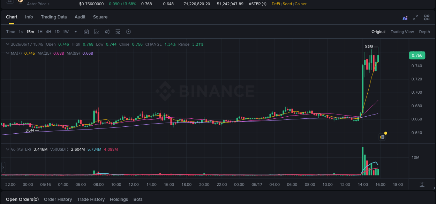
Task: Select the Open Orders(0) tab
Action: (22, 199)
